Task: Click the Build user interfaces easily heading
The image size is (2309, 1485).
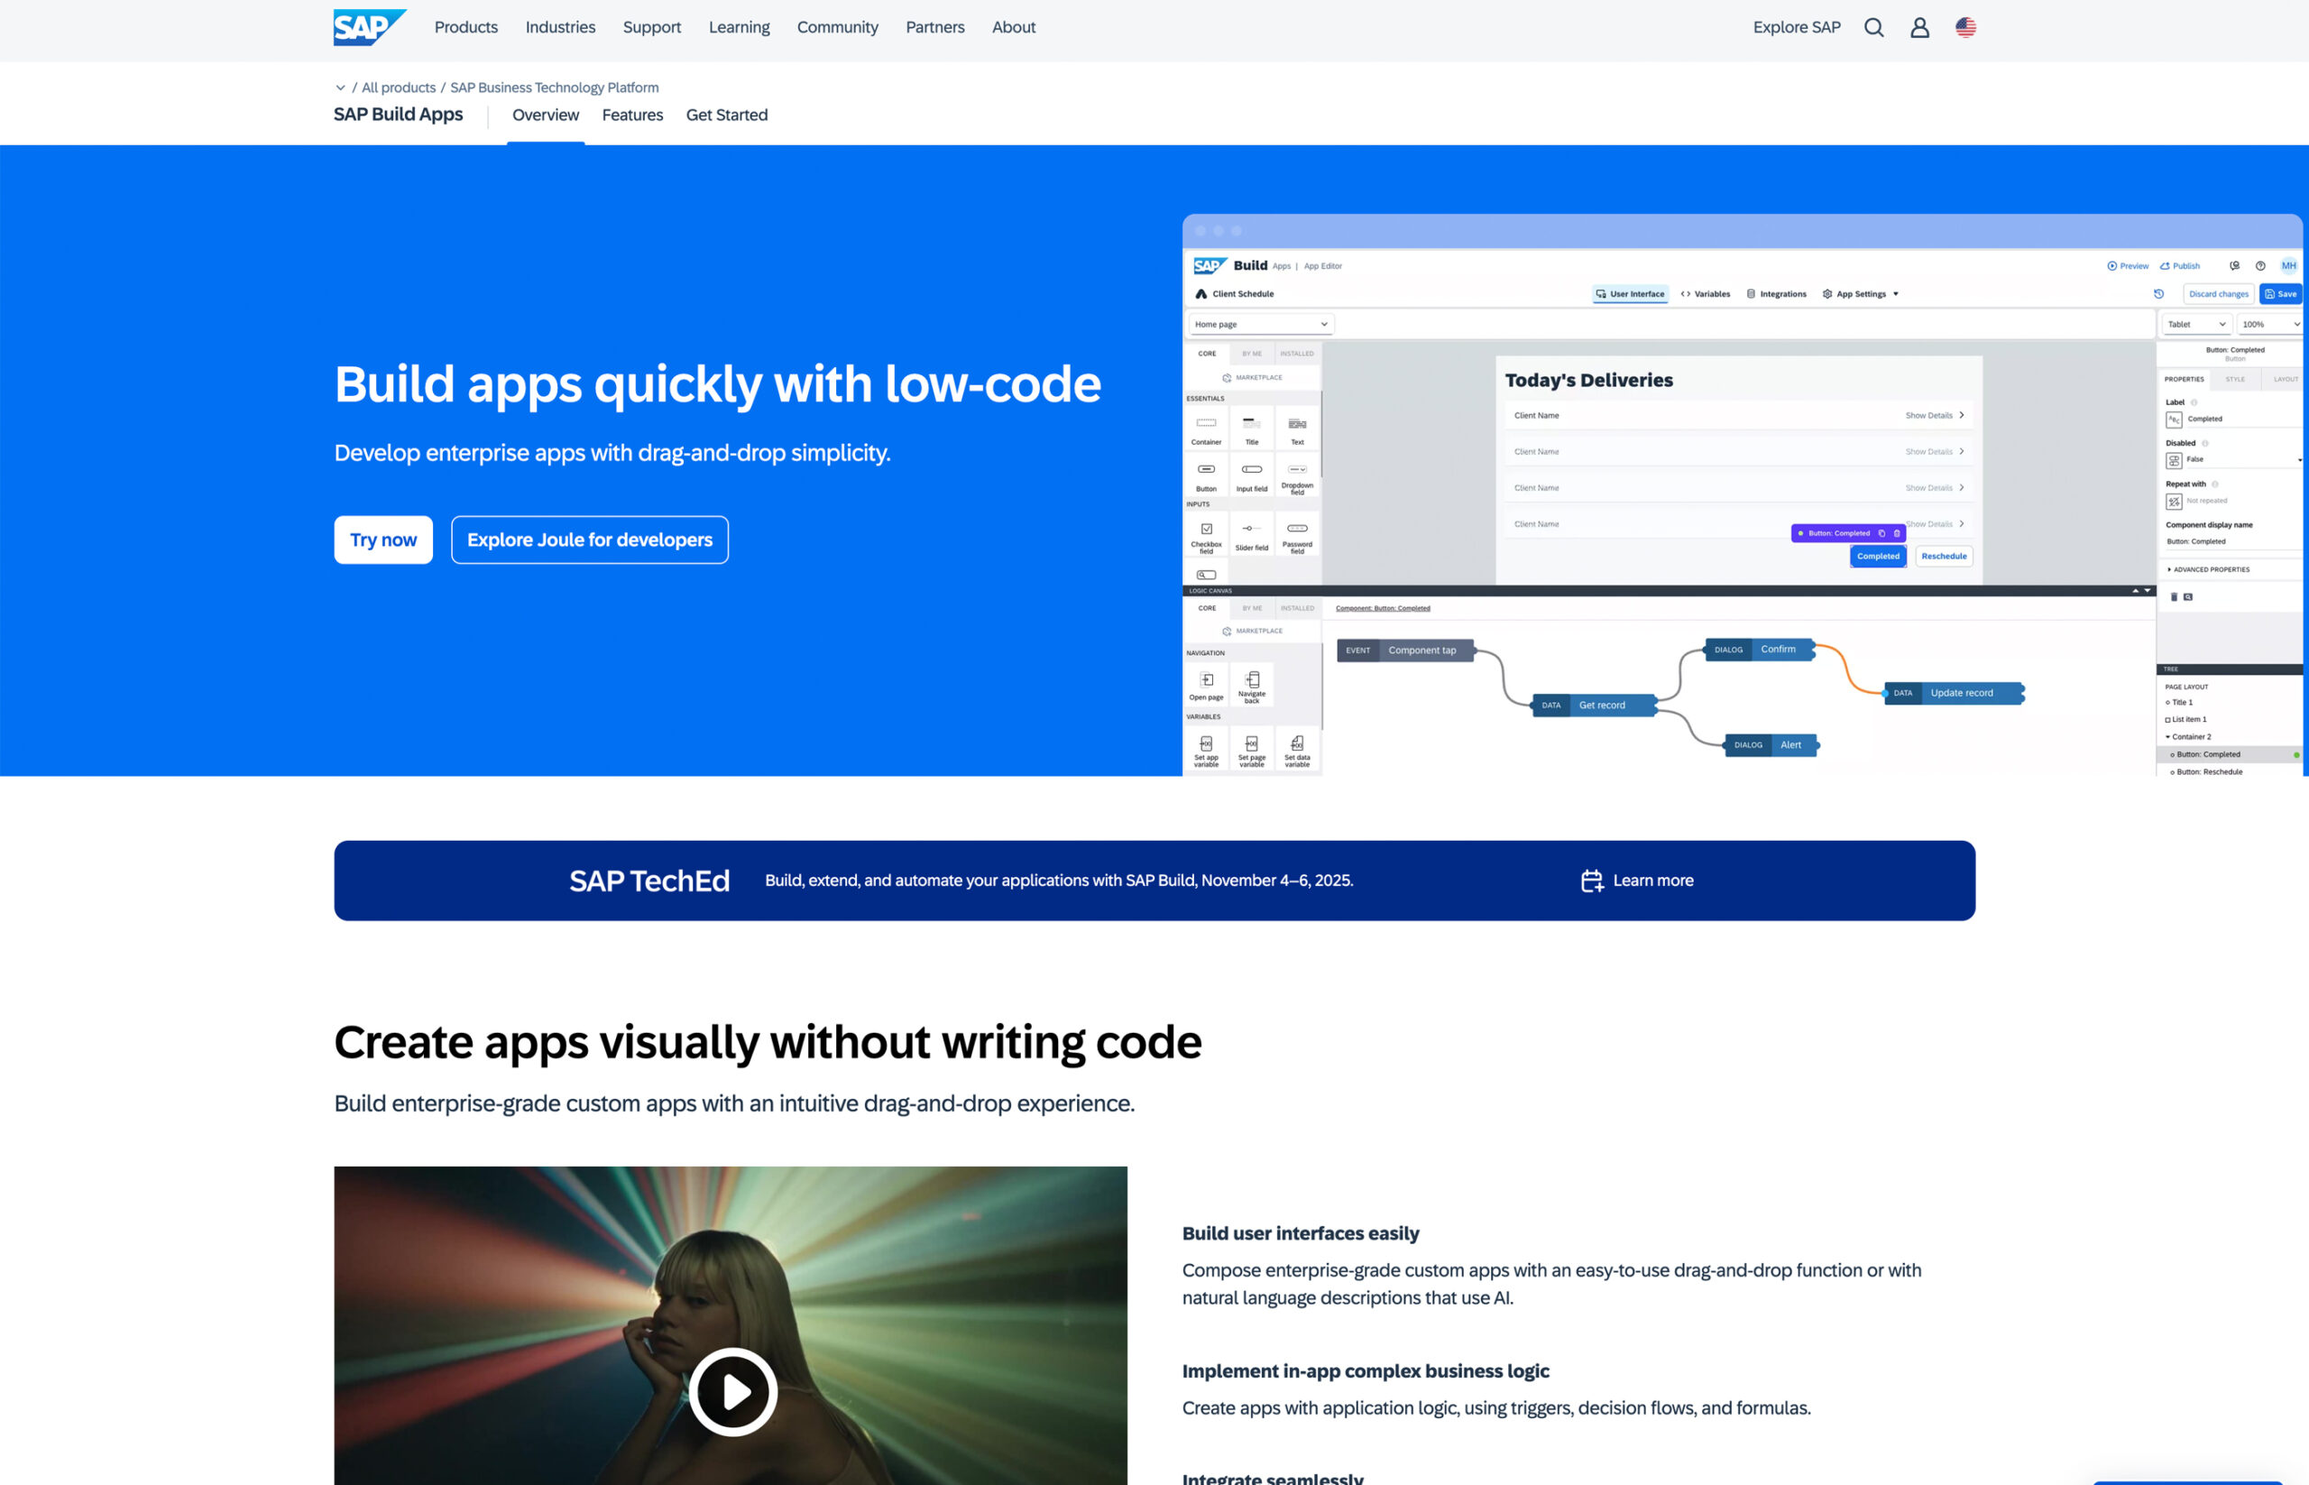Action: pos(1301,1233)
